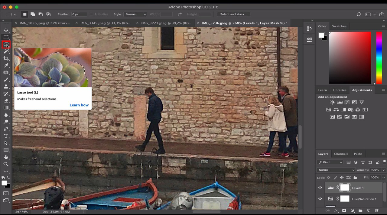Hide the Hue/Saturation 1 layer

[x=320, y=199]
